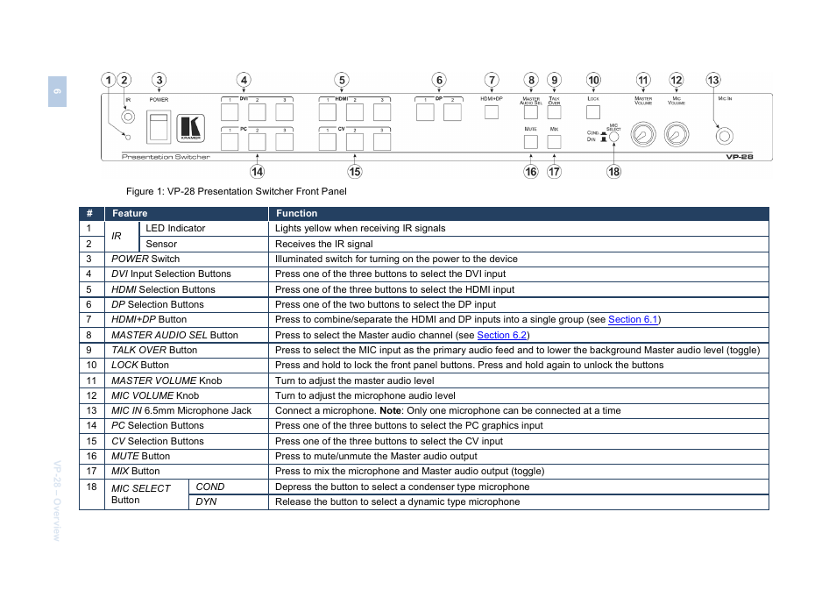Click HDMI button 1 in the diagram
This screenshot has width=836, height=590.
click(x=328, y=112)
